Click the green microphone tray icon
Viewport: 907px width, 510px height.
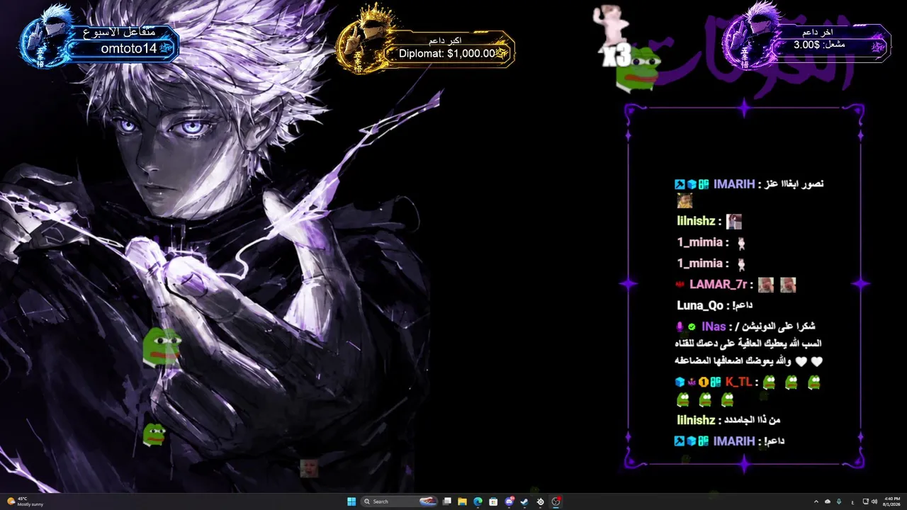tap(839, 501)
